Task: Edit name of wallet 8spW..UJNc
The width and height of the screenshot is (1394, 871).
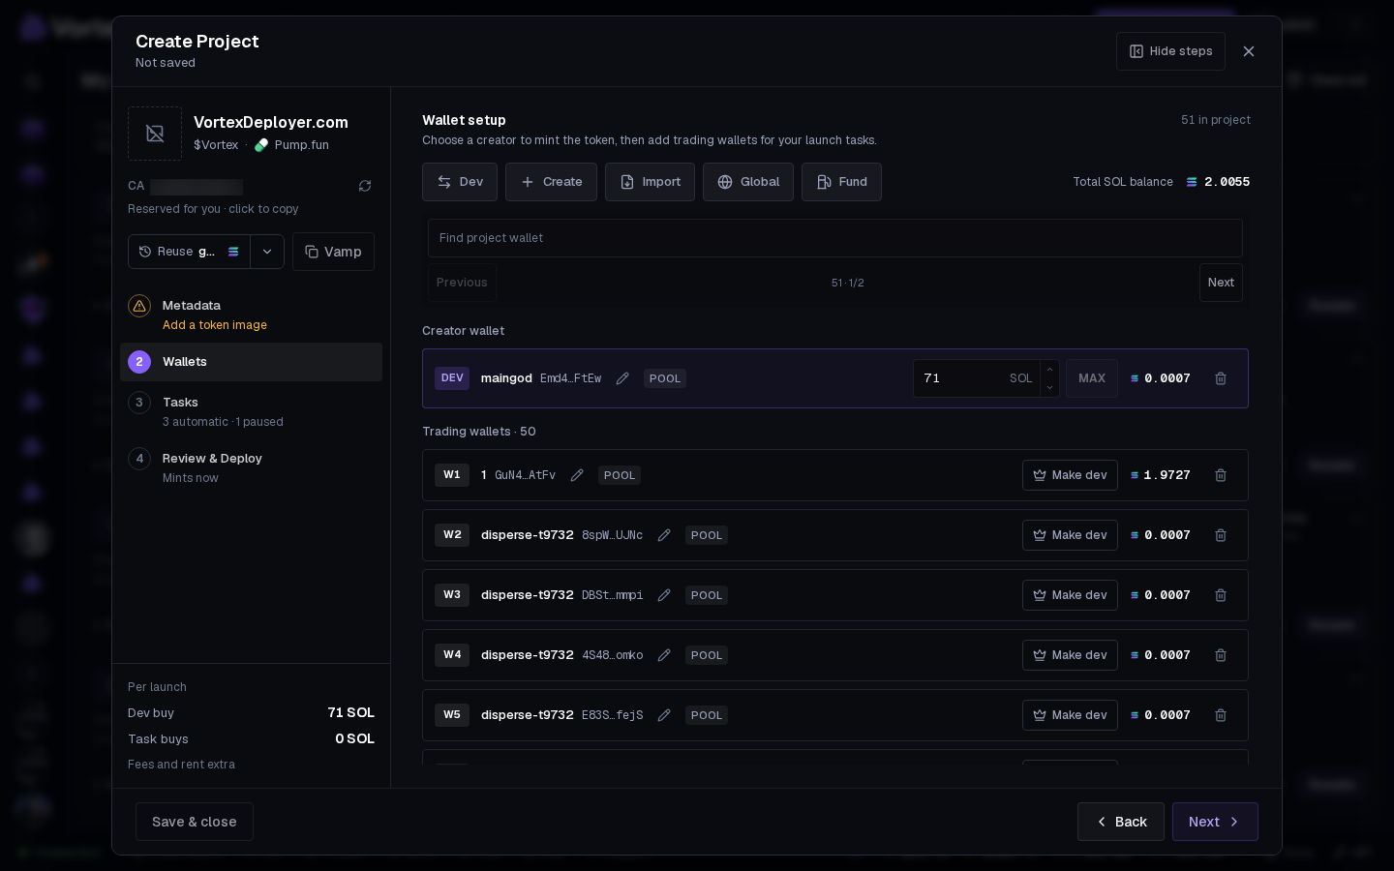Action: pos(664,535)
